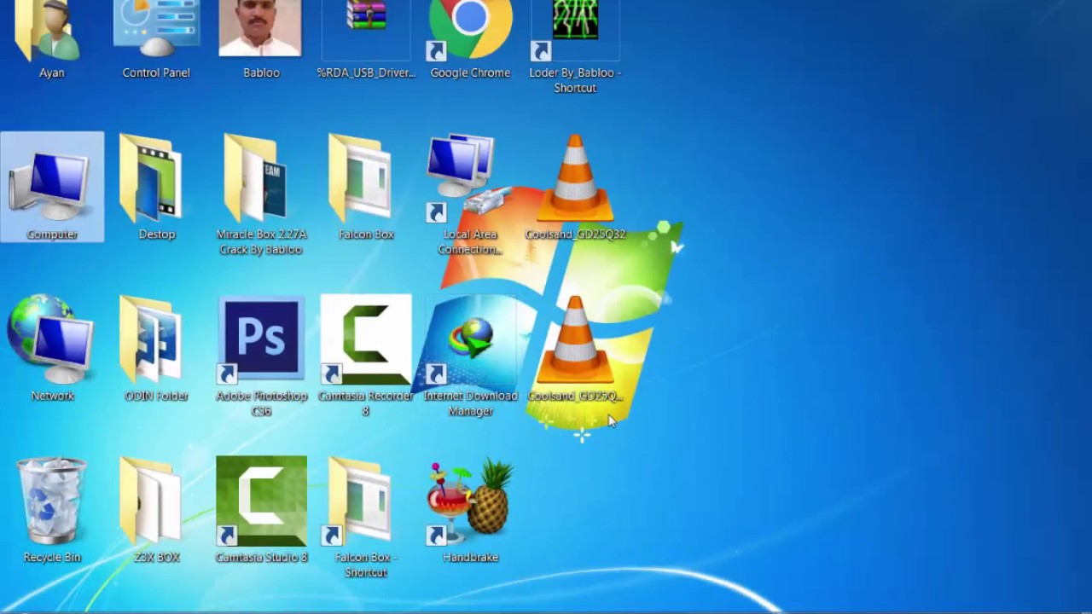Image resolution: width=1092 pixels, height=614 pixels.
Task: Select the Local Area Connection shortcut
Action: [470, 179]
